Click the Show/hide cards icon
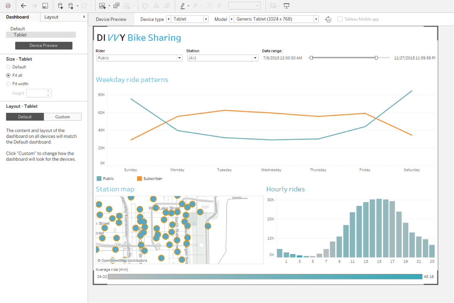 [273, 6]
